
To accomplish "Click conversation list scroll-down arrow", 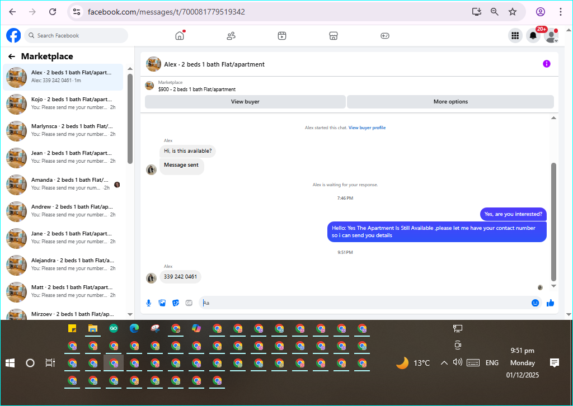I will point(130,314).
